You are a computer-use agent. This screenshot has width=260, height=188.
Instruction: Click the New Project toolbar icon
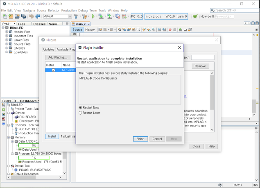[11, 16]
